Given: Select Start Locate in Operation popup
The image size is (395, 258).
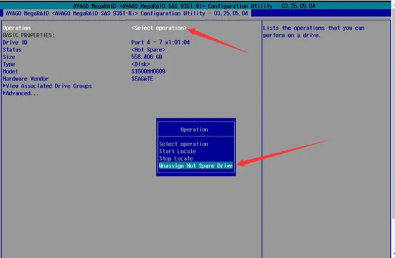Looking at the screenshot, I should click(178, 151).
